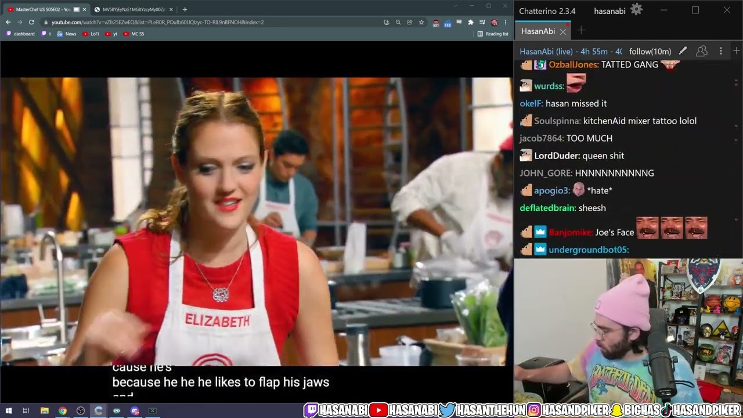
Task: Open the Chrome three-dot menu
Action: (506, 22)
